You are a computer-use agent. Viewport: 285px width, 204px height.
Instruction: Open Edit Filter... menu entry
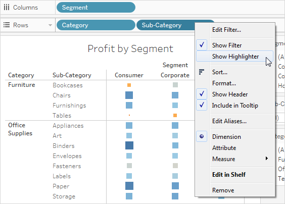click(227, 30)
